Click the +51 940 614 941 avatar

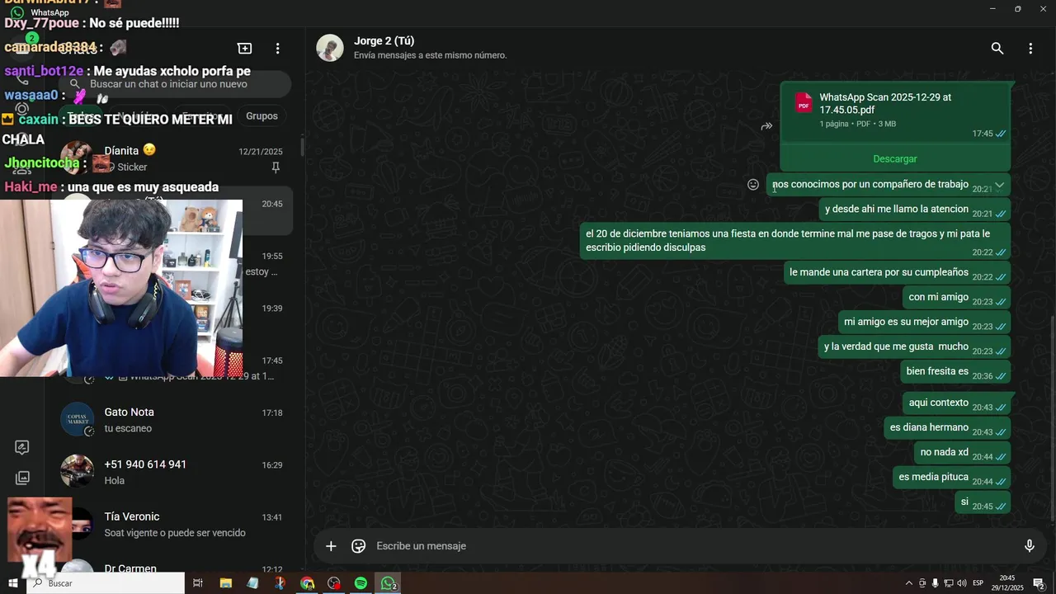click(x=78, y=471)
